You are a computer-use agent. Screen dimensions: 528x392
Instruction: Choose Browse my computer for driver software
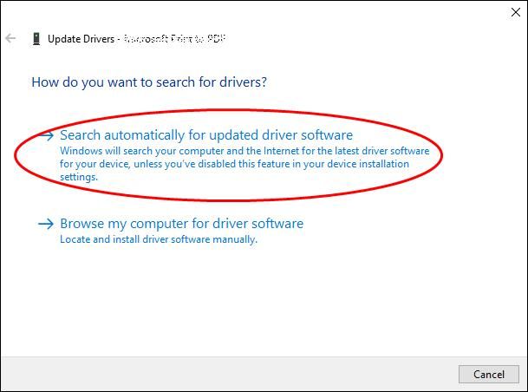coord(181,224)
